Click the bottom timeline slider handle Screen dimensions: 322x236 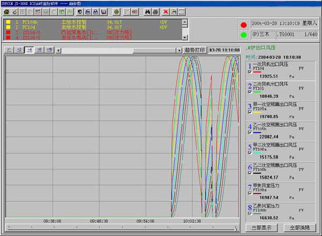(236, 227)
